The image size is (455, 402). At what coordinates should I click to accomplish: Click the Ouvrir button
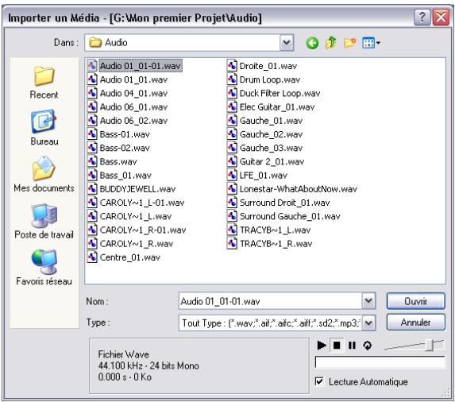tap(415, 301)
